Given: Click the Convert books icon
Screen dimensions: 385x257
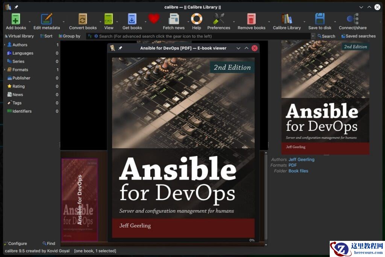Looking at the screenshot, I should [x=83, y=19].
